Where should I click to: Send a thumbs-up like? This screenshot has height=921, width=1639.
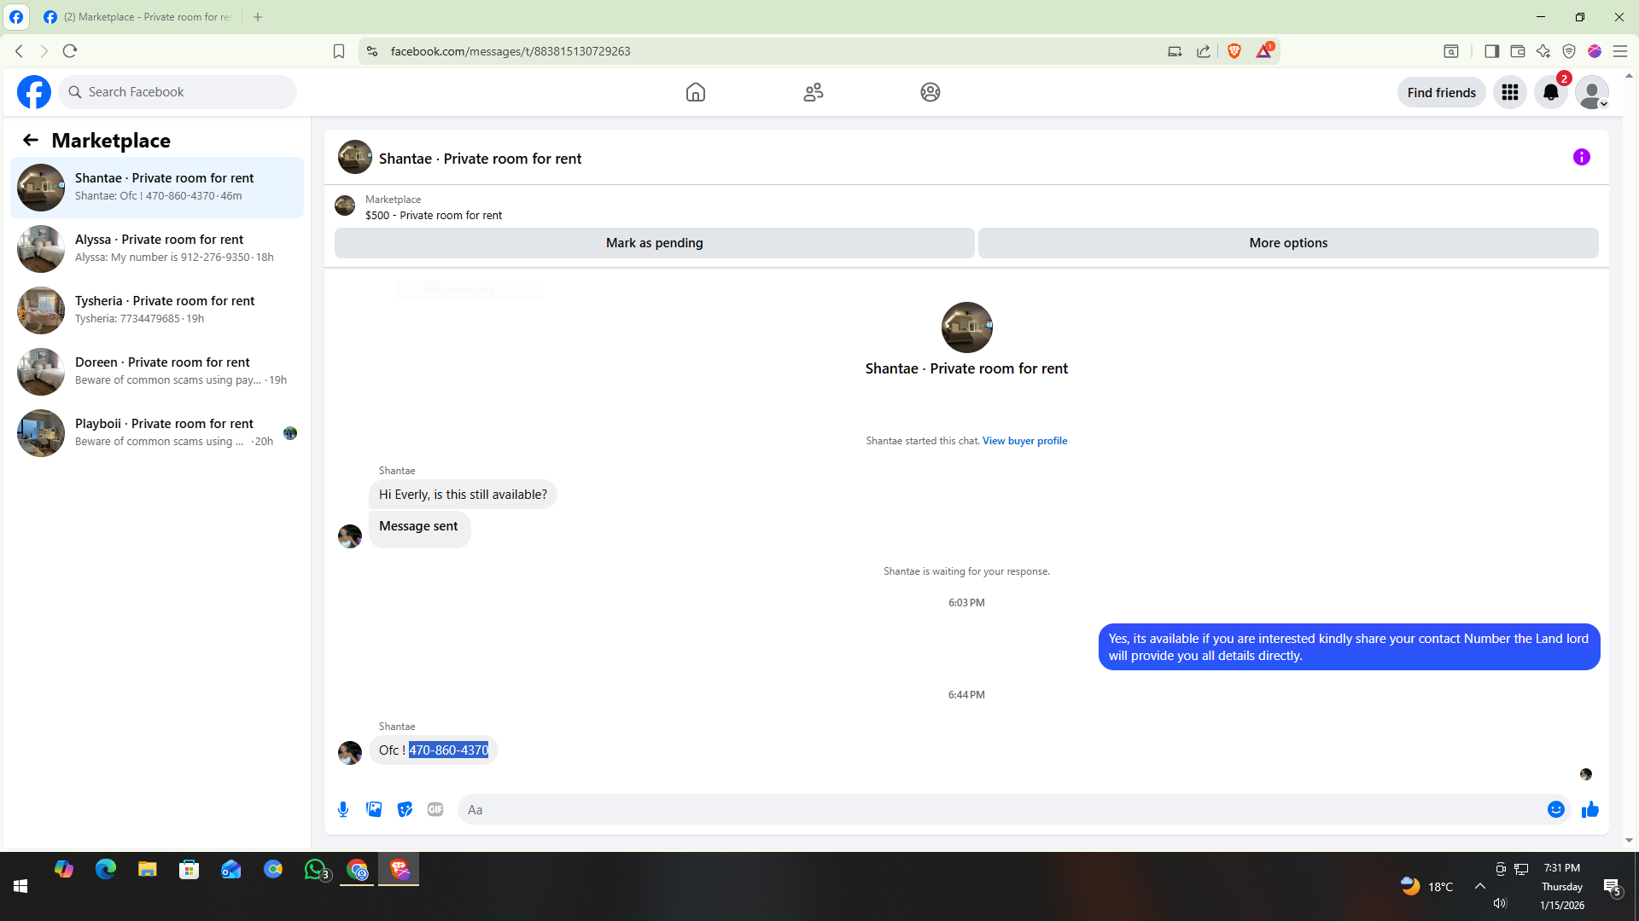1589,809
